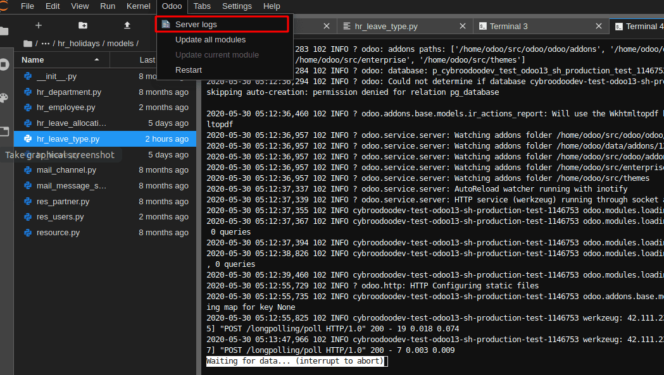The height and width of the screenshot is (375, 664).
Task: Open the Edit menu
Action: [53, 6]
